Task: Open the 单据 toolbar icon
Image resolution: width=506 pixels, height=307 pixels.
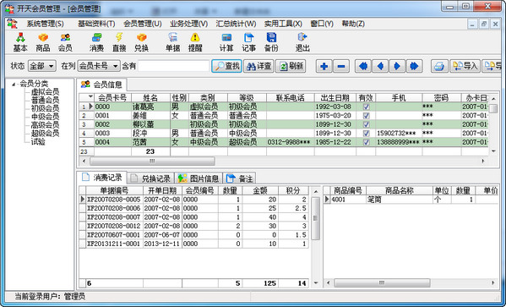Action: [172, 42]
